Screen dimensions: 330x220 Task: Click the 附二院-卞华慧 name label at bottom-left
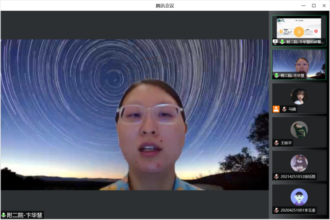point(25,215)
